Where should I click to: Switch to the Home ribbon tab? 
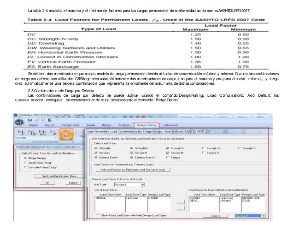[33, 125]
